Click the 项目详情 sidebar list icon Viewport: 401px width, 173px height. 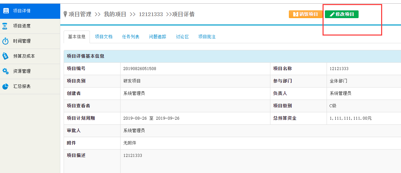[x=6, y=11]
